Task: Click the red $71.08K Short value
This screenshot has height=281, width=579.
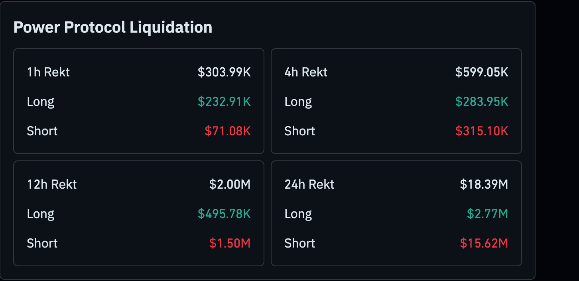Action: point(228,131)
